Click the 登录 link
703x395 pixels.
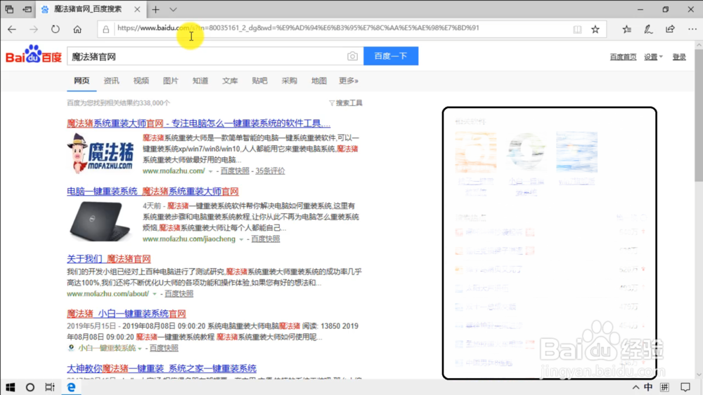679,57
